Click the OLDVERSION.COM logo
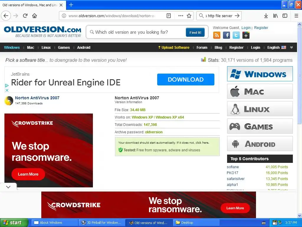 point(42,32)
